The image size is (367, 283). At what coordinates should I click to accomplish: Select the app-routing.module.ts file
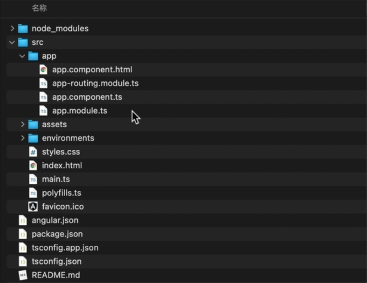[x=96, y=83]
